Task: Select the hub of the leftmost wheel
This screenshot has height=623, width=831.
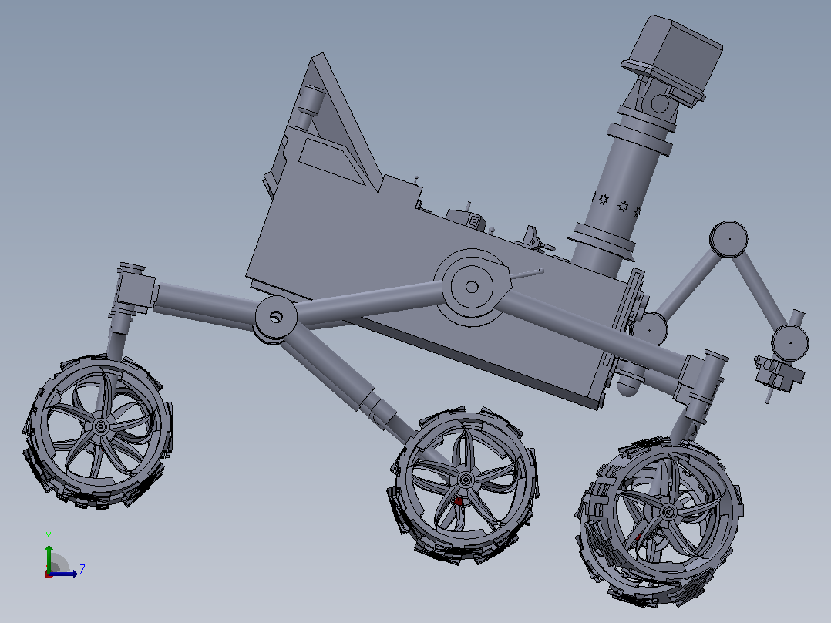Action: click(x=100, y=426)
